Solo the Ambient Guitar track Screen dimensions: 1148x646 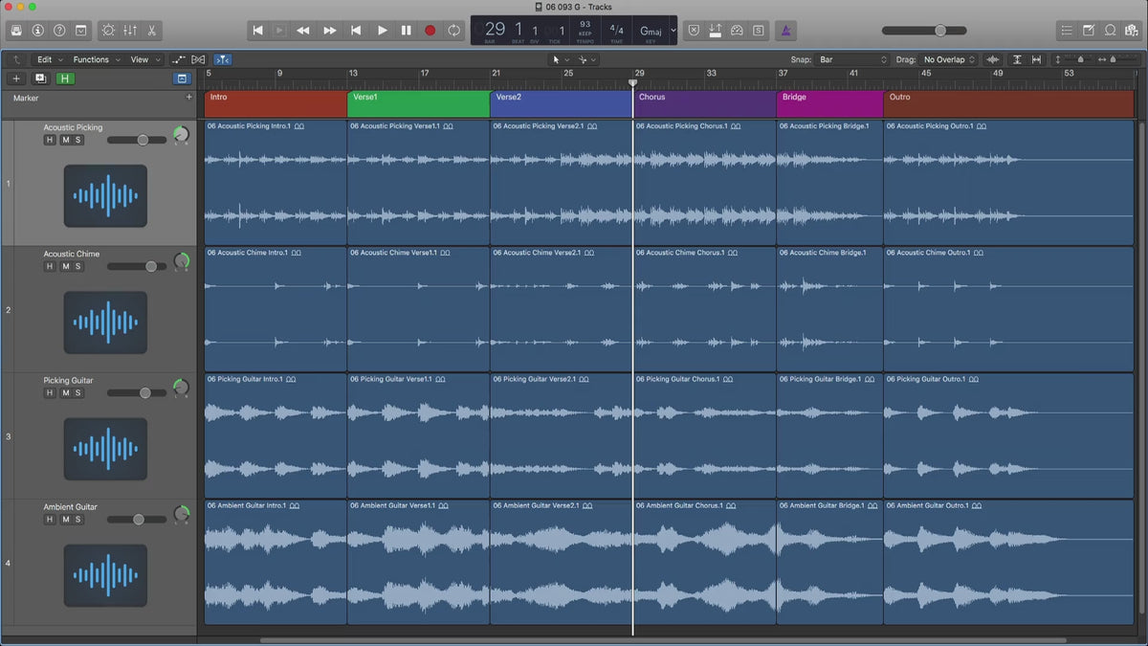point(78,520)
